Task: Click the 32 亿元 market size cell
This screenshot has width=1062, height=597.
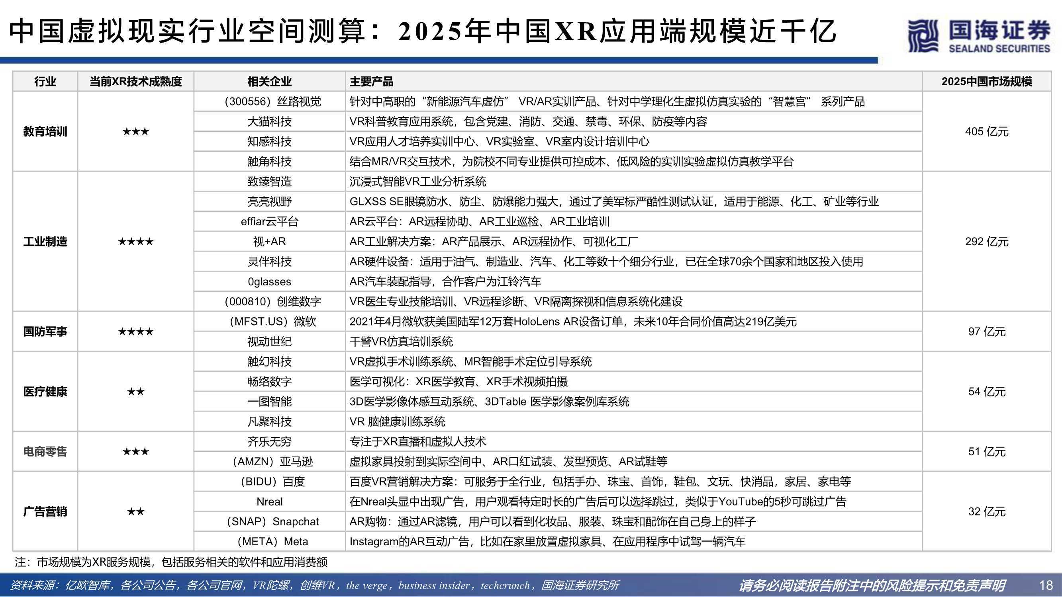Action: point(987,511)
